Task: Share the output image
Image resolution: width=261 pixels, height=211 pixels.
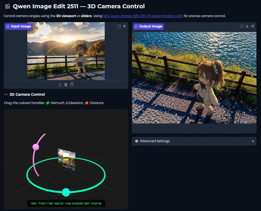Action: pyautogui.click(x=252, y=26)
